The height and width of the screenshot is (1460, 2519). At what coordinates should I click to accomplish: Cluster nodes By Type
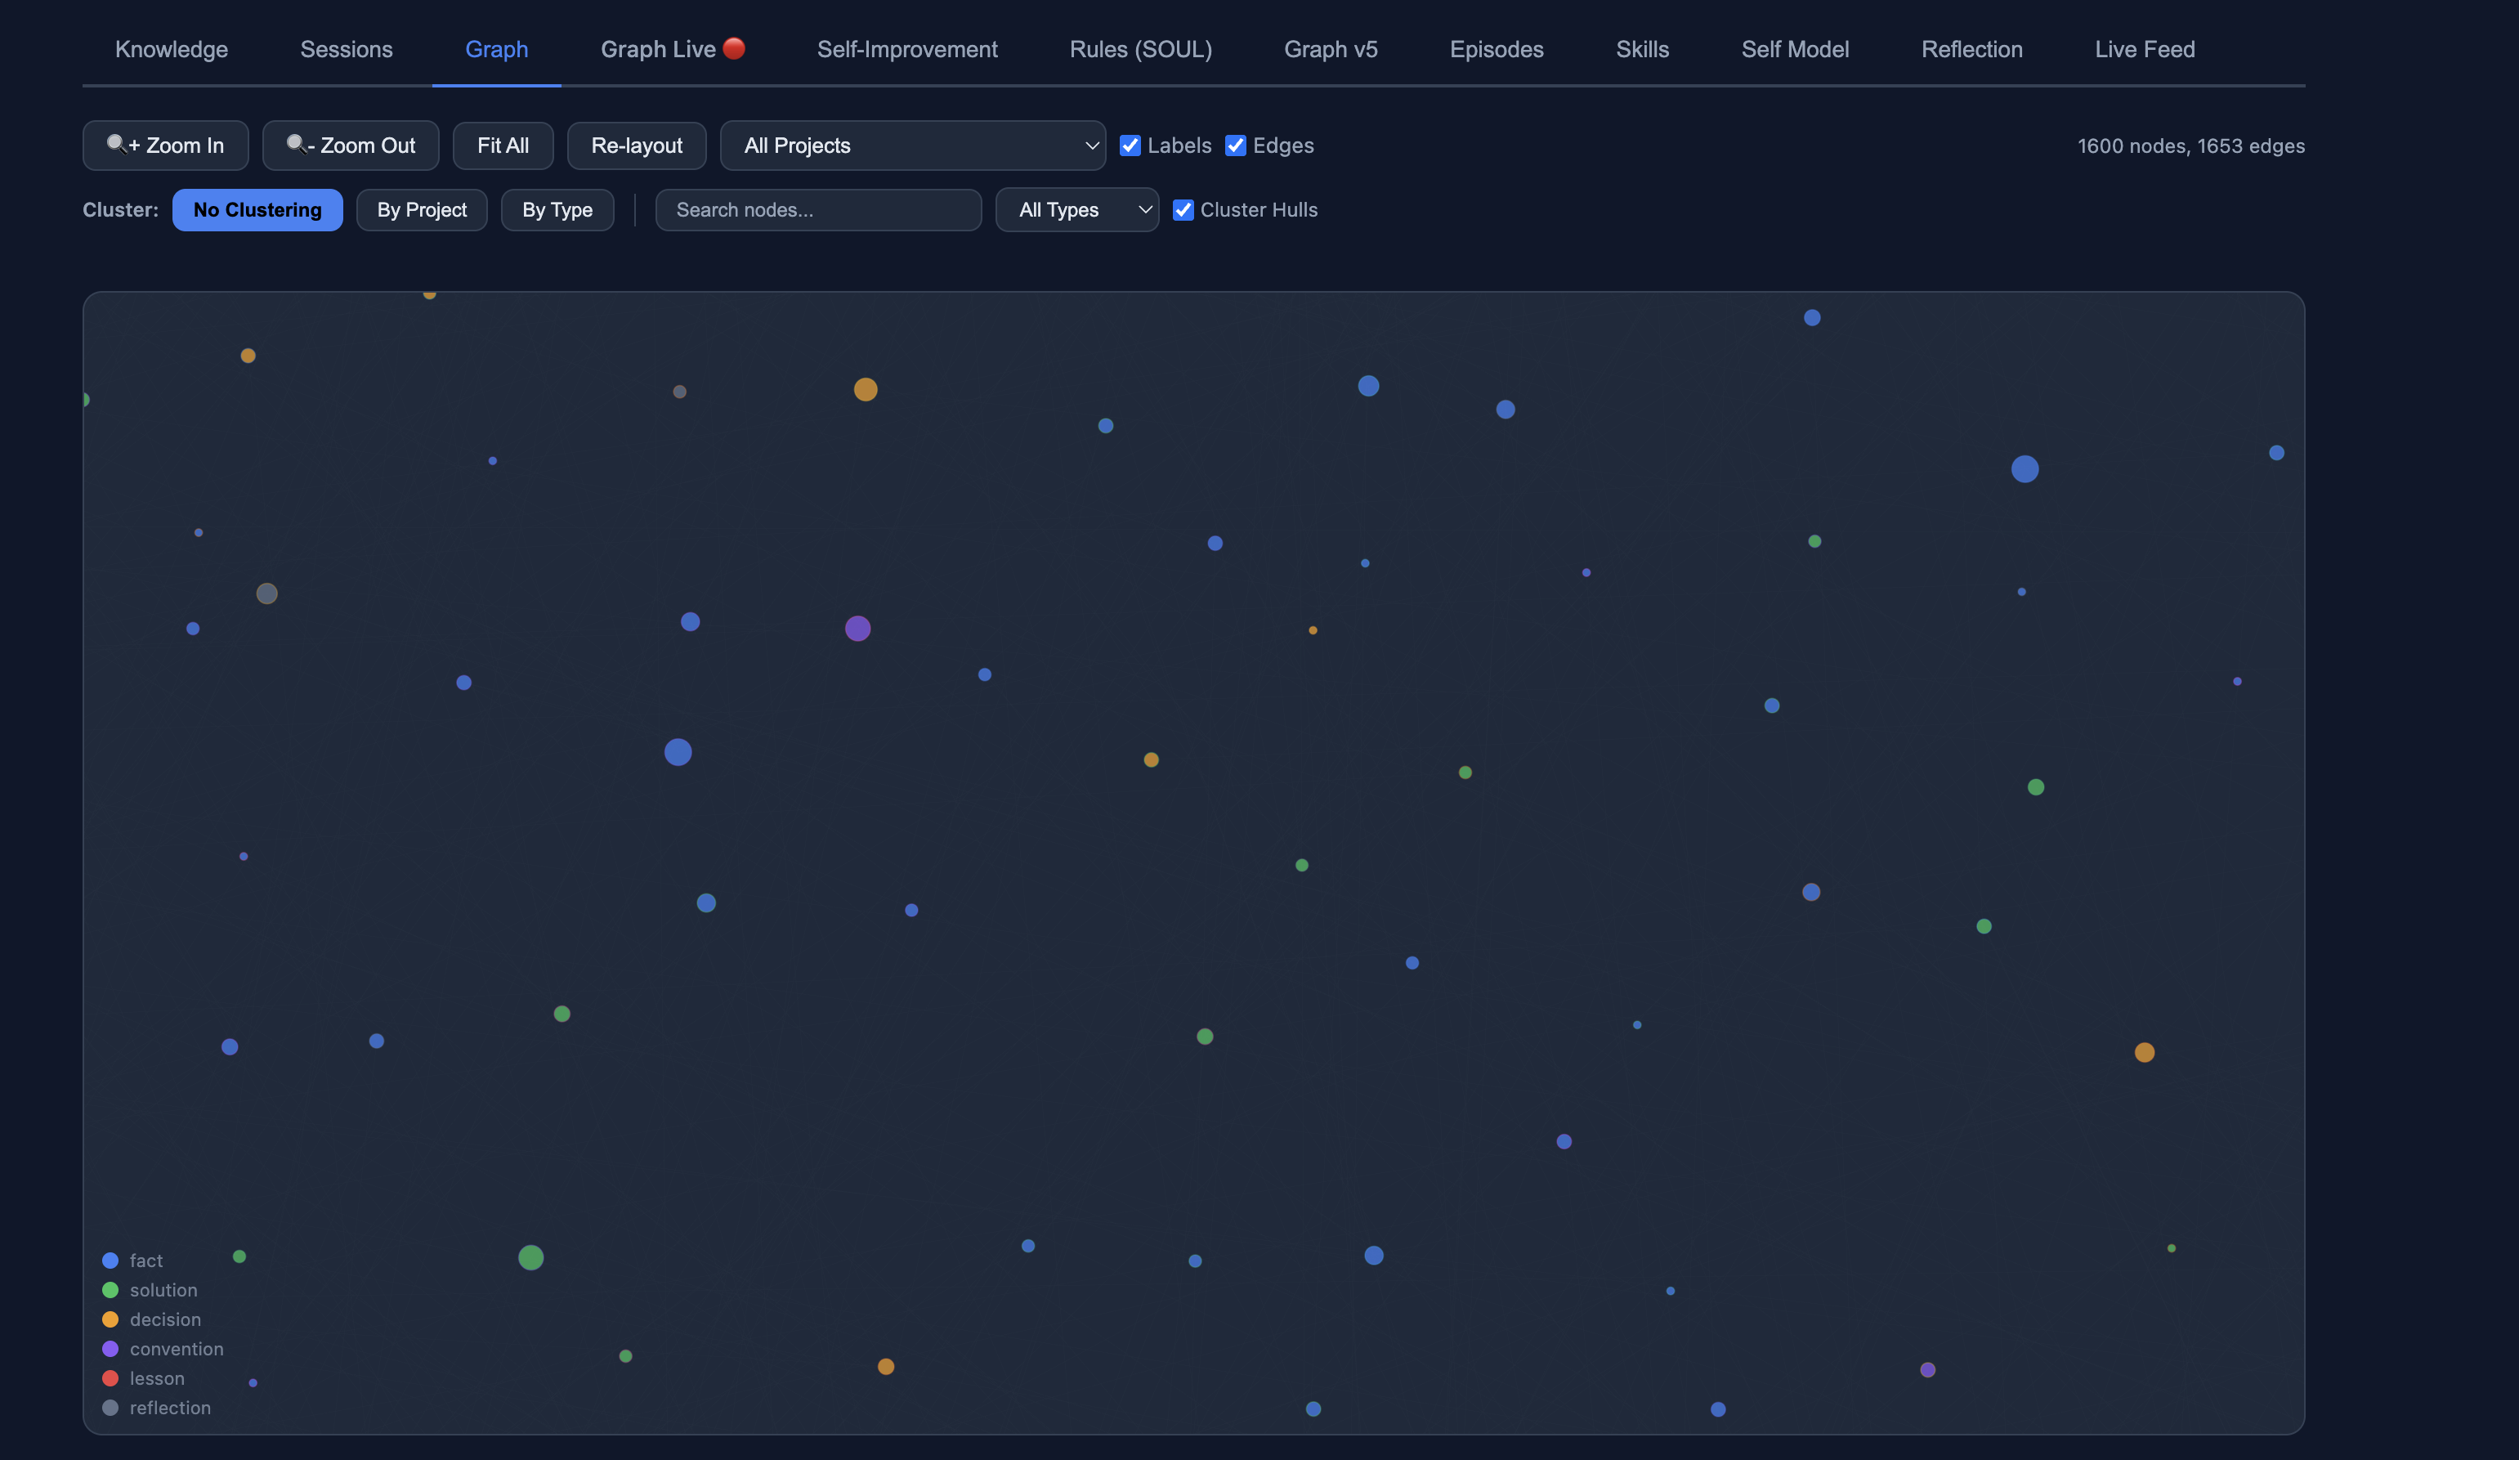(x=557, y=210)
